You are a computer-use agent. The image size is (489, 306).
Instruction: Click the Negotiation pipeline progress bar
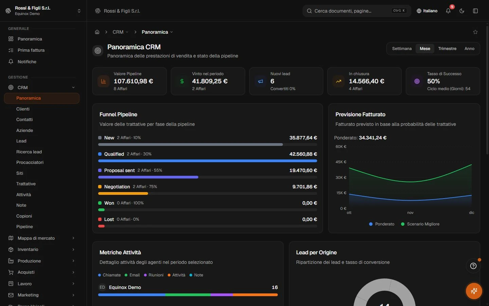coord(207,193)
